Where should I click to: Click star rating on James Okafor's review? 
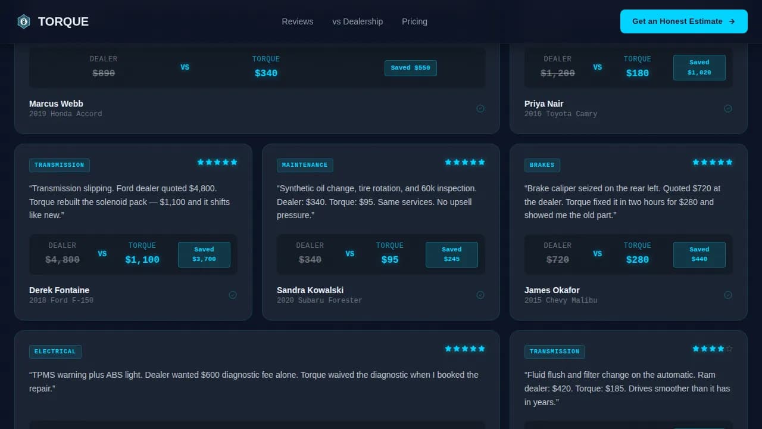coord(713,162)
